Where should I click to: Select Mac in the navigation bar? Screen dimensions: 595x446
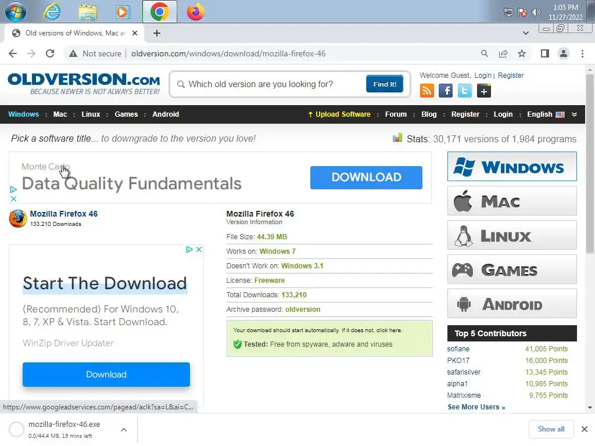(x=60, y=114)
